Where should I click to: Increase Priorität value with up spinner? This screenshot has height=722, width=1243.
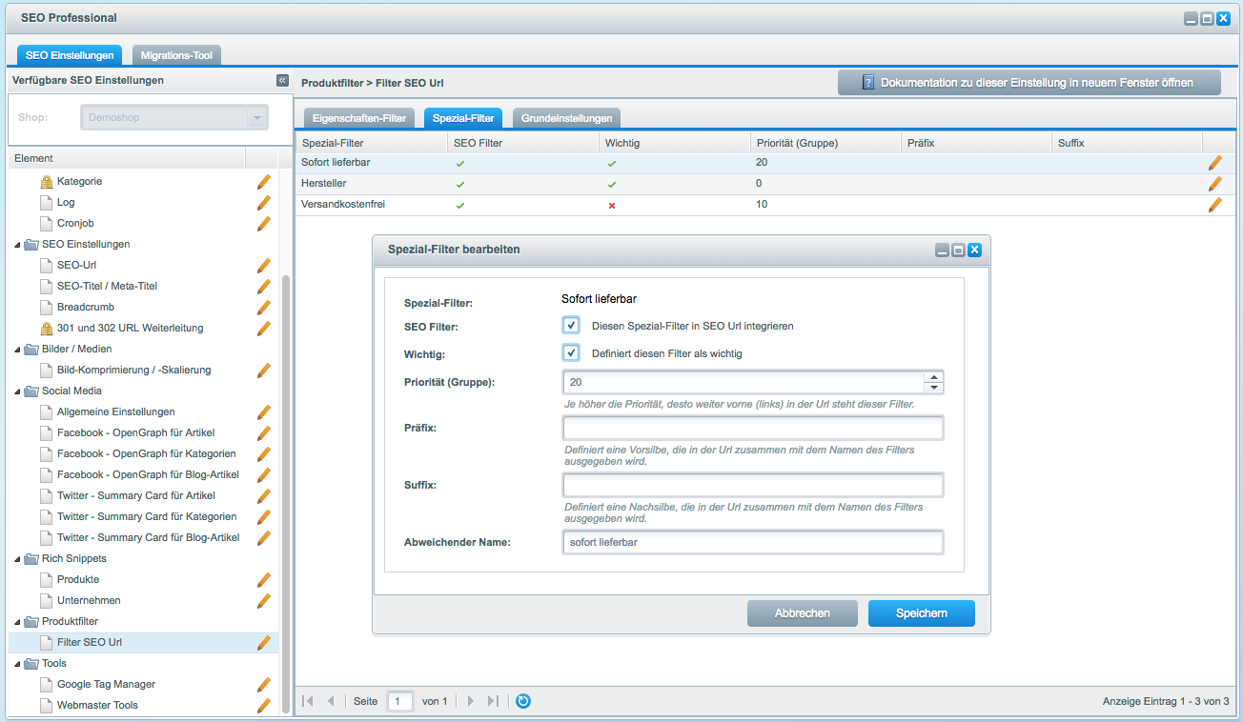934,377
